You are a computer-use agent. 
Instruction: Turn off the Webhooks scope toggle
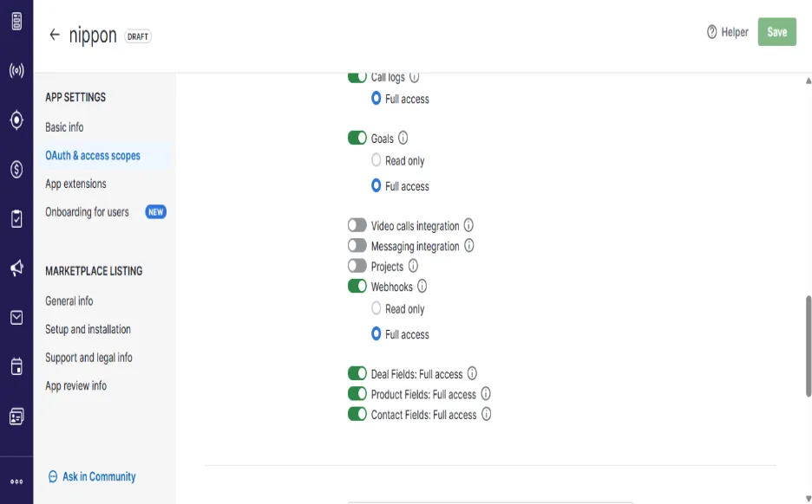[357, 286]
